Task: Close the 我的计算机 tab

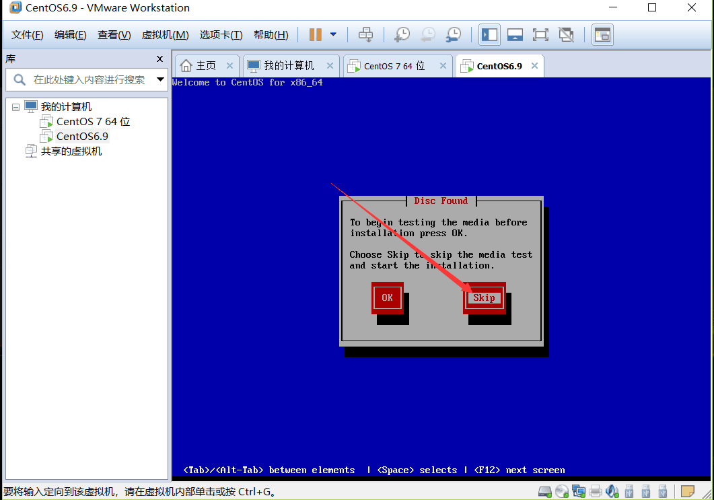Action: (330, 66)
